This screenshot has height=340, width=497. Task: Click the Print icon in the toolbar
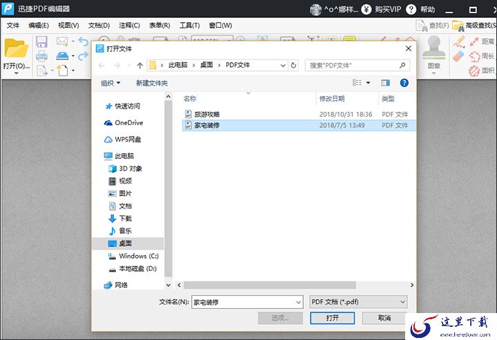coord(41,56)
